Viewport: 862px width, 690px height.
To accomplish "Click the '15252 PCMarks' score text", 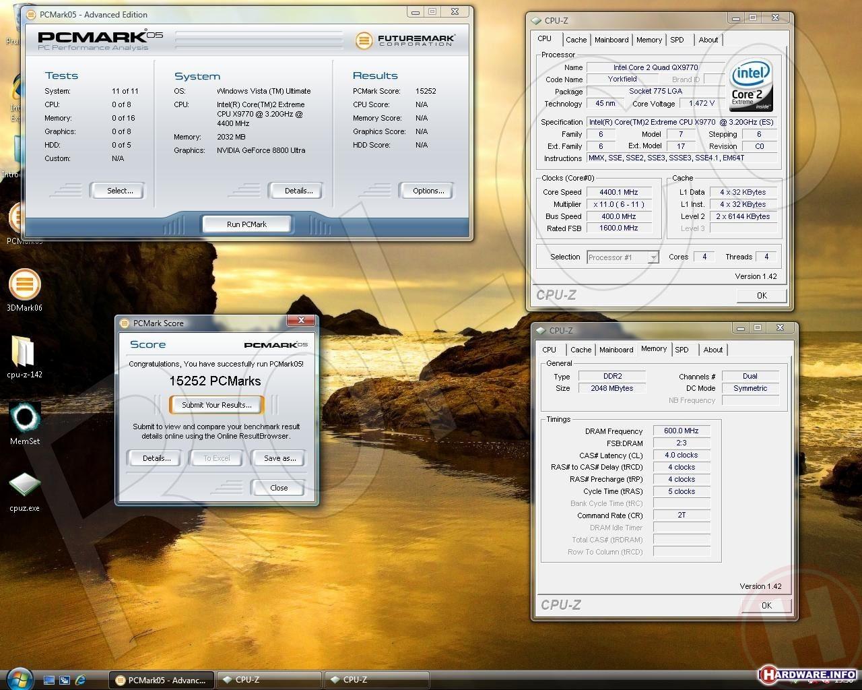I will [x=215, y=381].
